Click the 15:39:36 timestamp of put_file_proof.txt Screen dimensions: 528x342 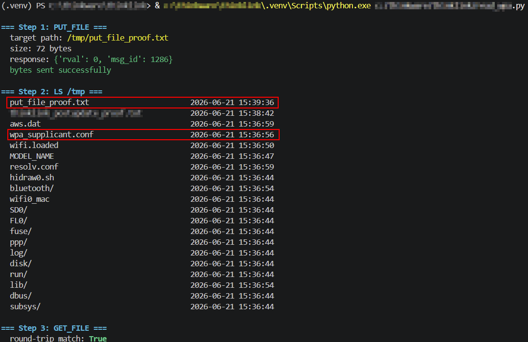[x=232, y=102]
